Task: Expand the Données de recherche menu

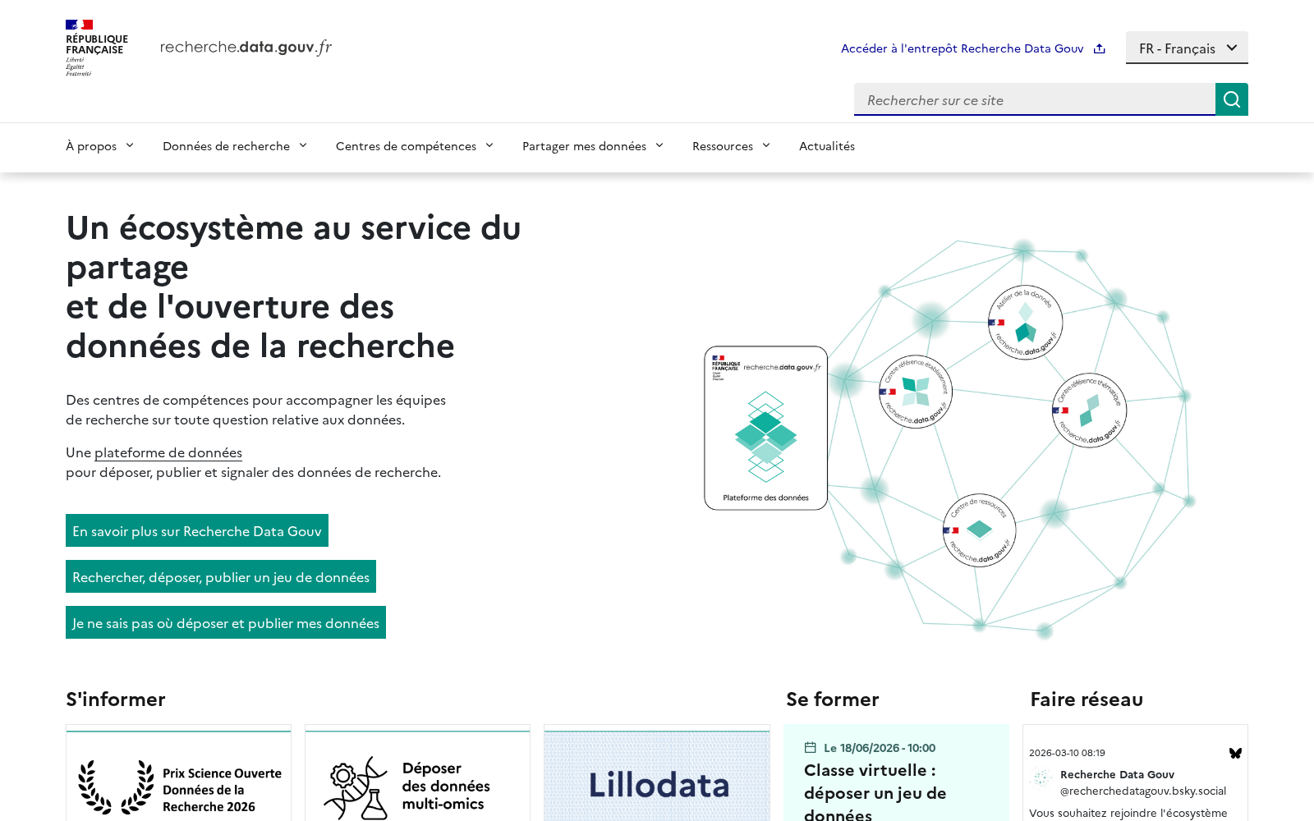Action: [x=235, y=146]
